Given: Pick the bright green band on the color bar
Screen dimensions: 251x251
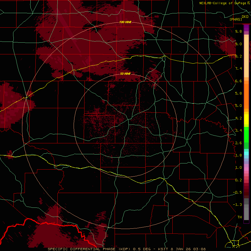Looking at the screenshot, I should point(246,134).
